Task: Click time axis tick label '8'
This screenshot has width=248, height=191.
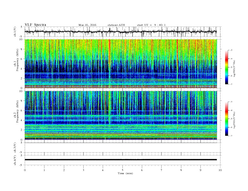Action: pos(181,170)
